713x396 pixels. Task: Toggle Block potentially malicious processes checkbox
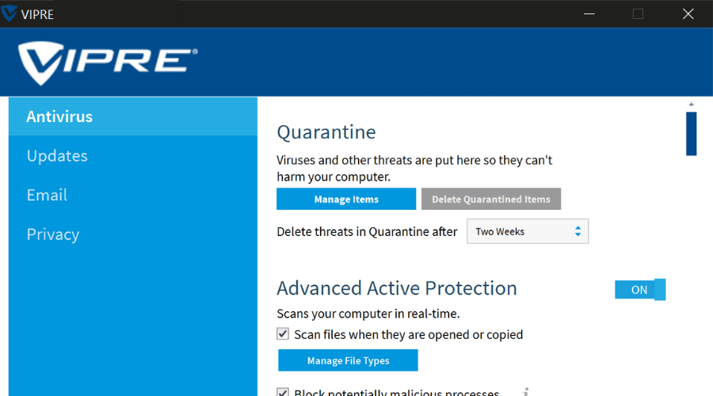[x=282, y=392]
